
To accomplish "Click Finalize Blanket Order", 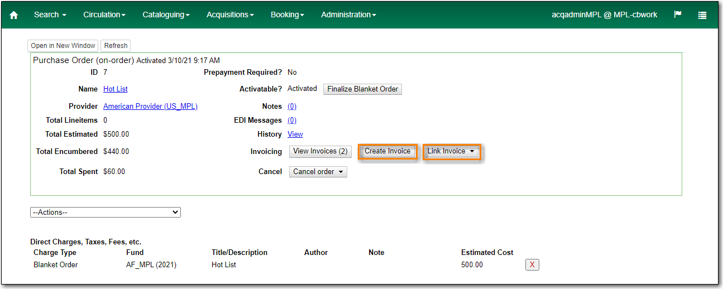I will 362,89.
